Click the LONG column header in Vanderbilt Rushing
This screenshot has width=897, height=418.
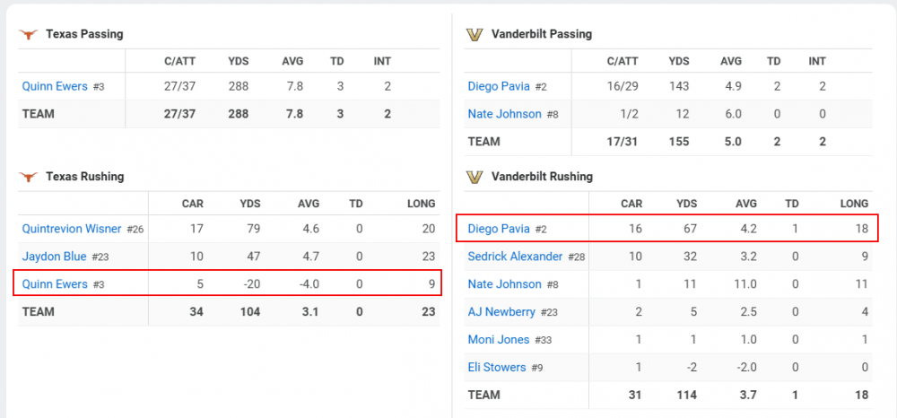[x=854, y=204]
